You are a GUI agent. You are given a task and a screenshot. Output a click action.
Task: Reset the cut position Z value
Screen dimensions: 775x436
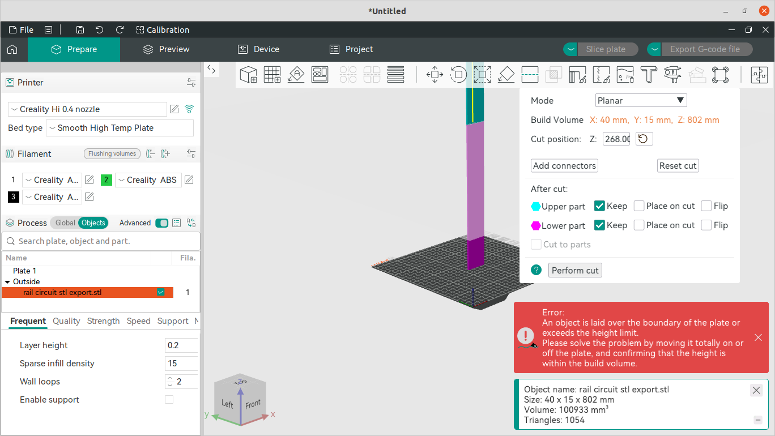coord(645,139)
